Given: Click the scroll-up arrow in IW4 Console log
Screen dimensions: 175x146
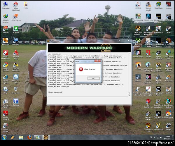Looking at the screenshot, I should pos(129,54).
